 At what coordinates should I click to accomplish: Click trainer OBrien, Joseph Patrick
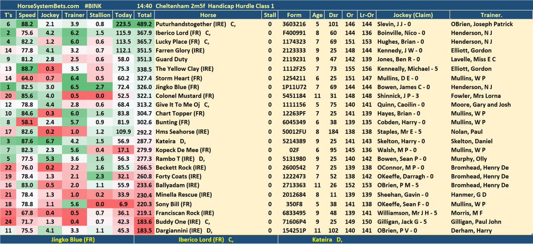[x=481, y=25]
